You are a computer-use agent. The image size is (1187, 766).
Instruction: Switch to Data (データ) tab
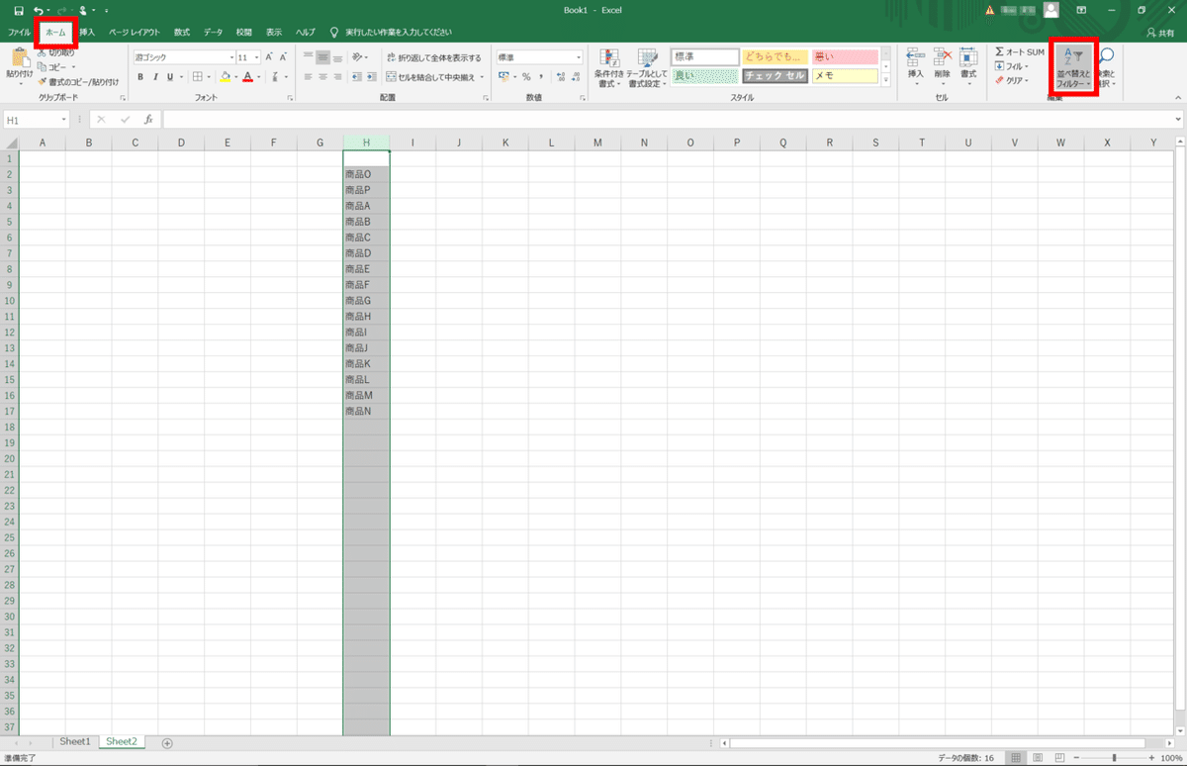(213, 33)
